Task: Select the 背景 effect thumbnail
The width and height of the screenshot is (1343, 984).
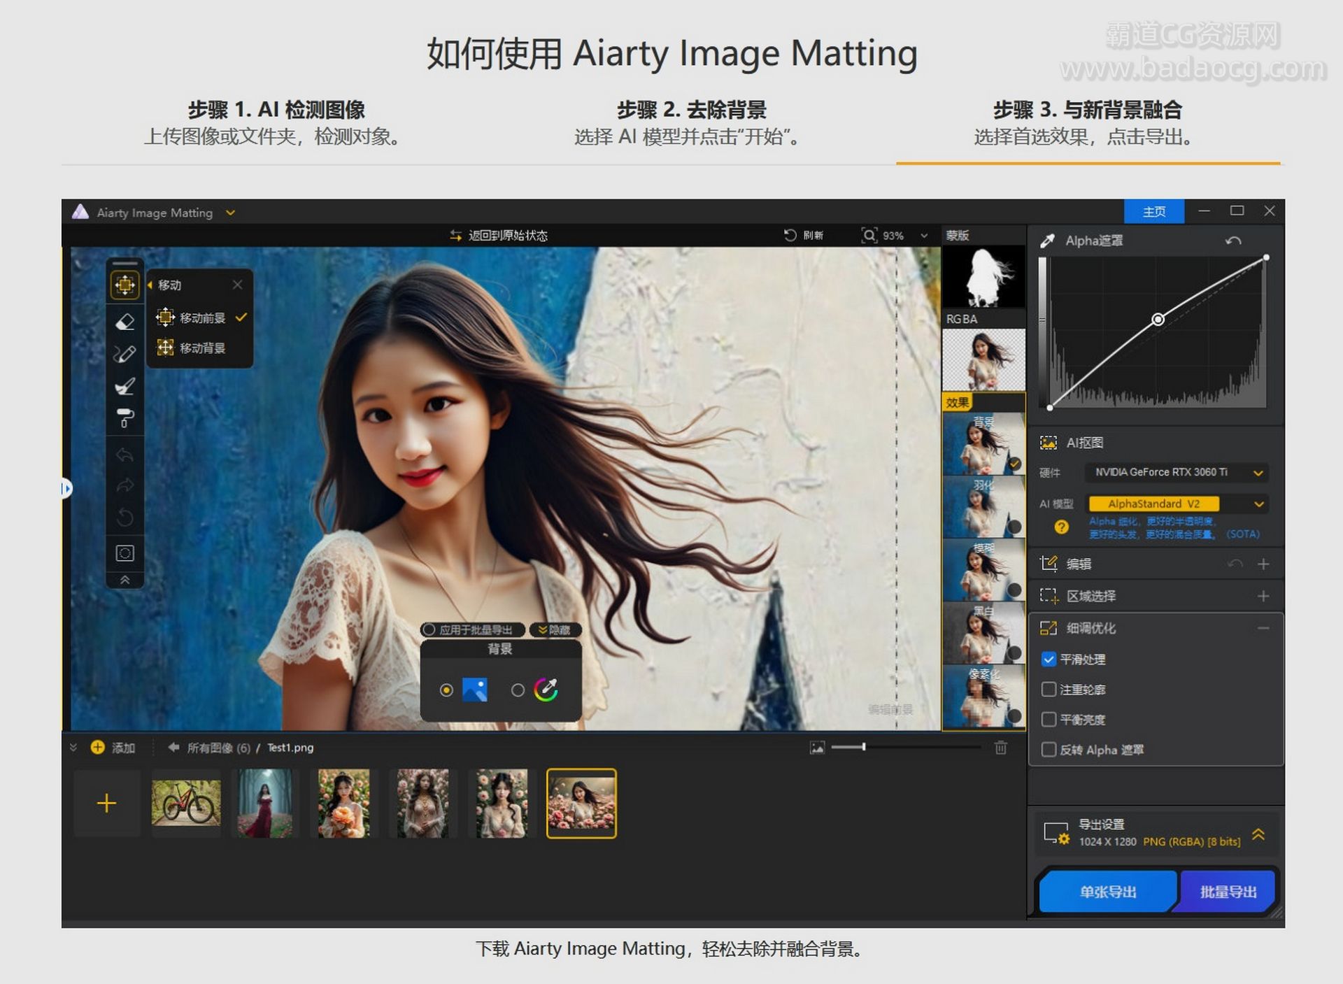Action: tap(983, 443)
